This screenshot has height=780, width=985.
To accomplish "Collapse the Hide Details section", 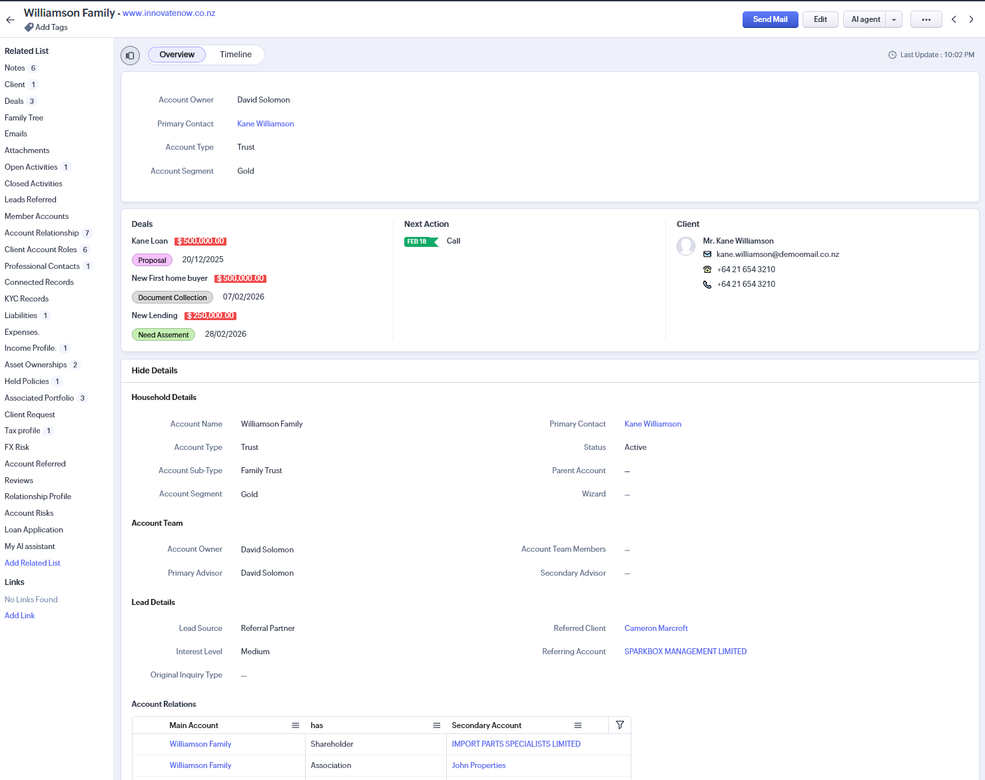I will [155, 371].
